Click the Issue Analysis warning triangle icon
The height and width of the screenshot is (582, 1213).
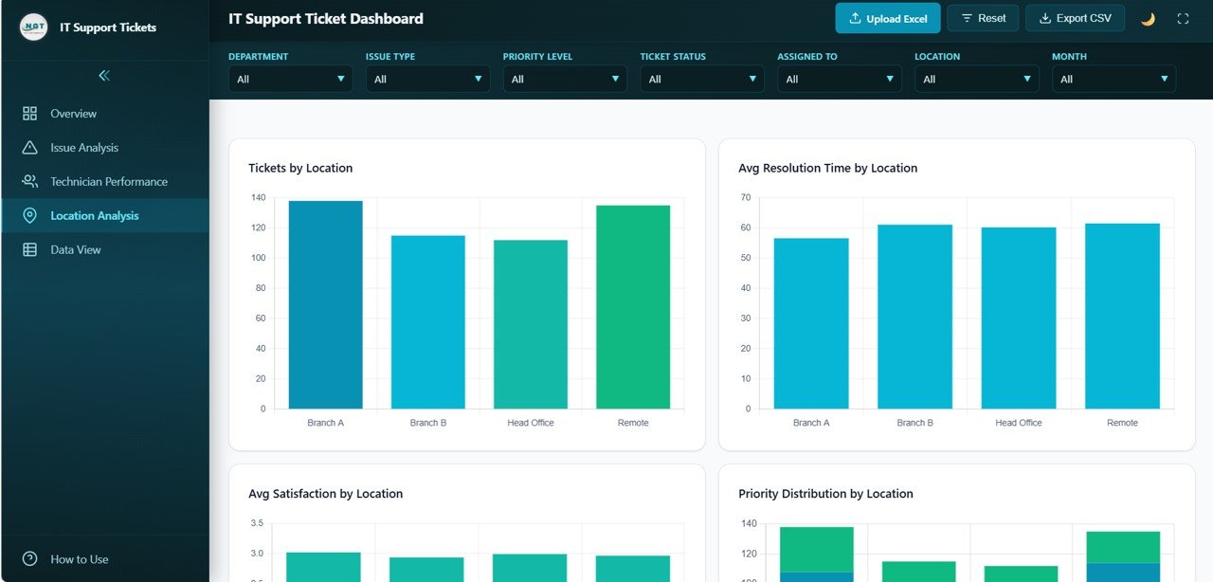(x=29, y=148)
